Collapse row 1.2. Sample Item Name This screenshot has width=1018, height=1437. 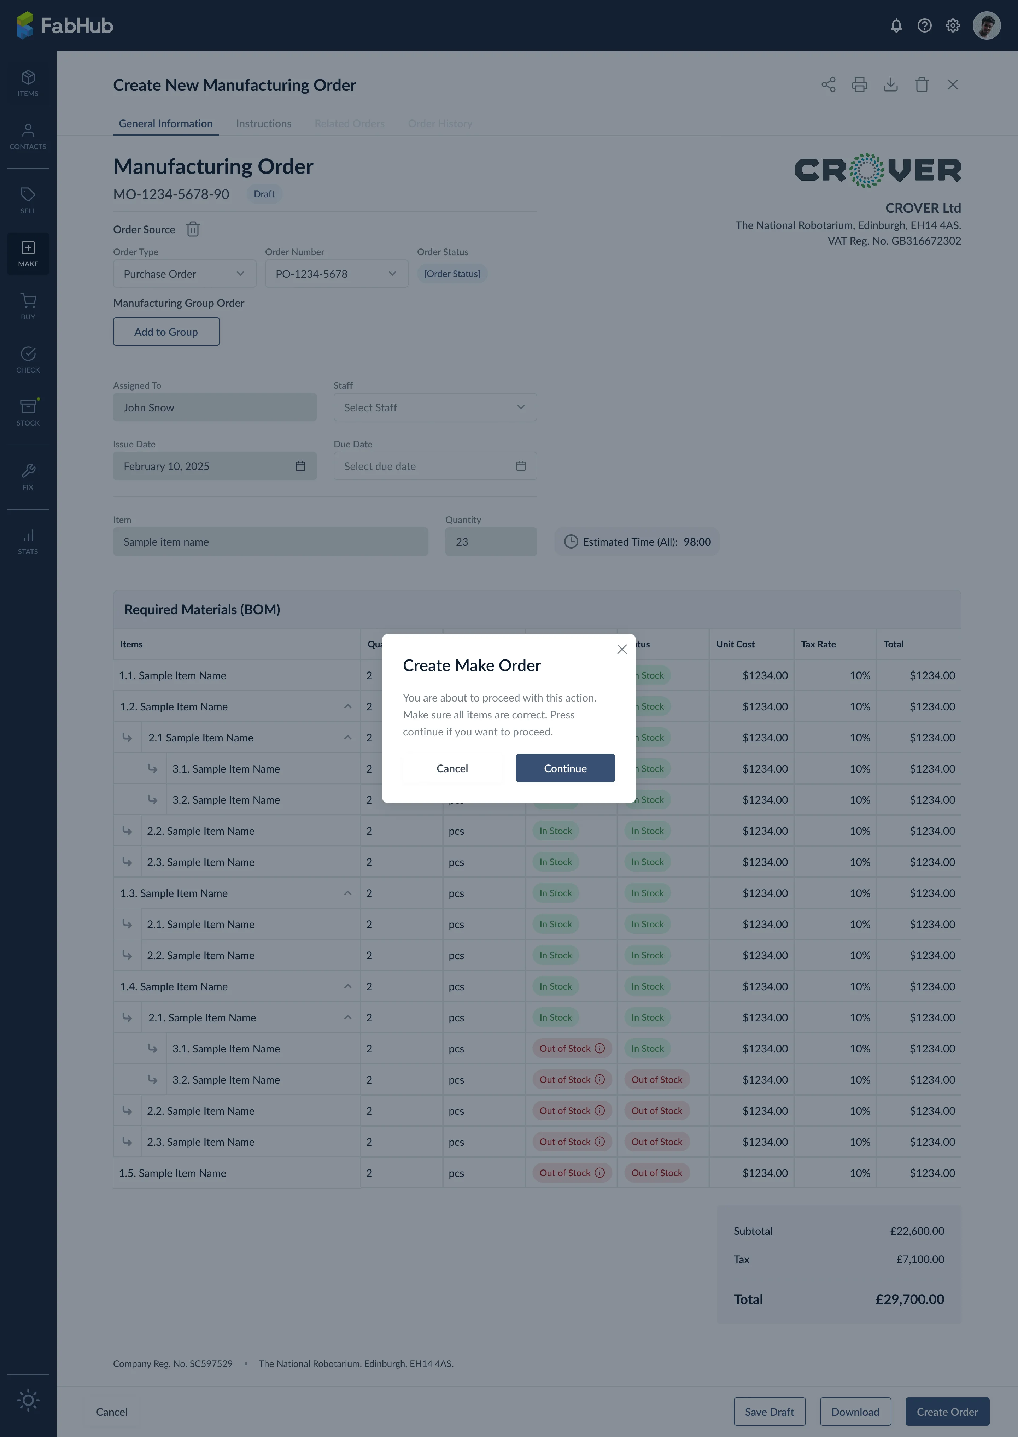tap(347, 706)
